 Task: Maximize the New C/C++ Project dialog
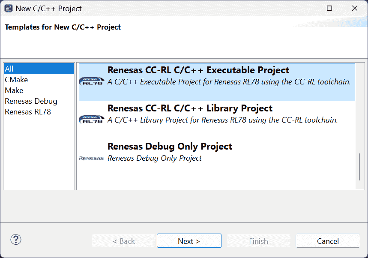coord(329,8)
